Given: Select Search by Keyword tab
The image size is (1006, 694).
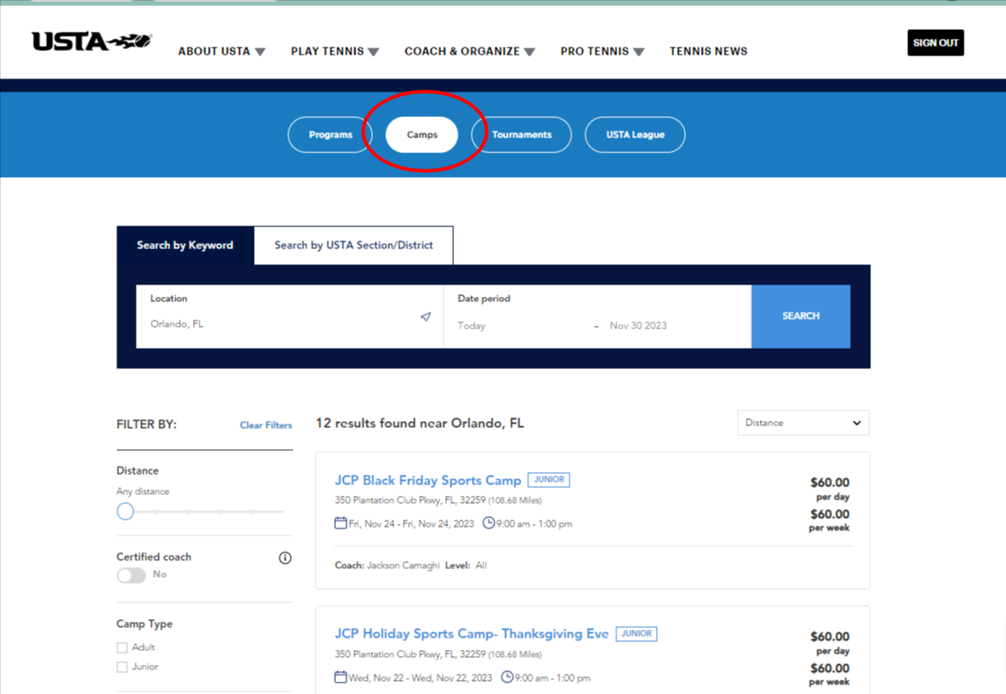Looking at the screenshot, I should [x=185, y=246].
